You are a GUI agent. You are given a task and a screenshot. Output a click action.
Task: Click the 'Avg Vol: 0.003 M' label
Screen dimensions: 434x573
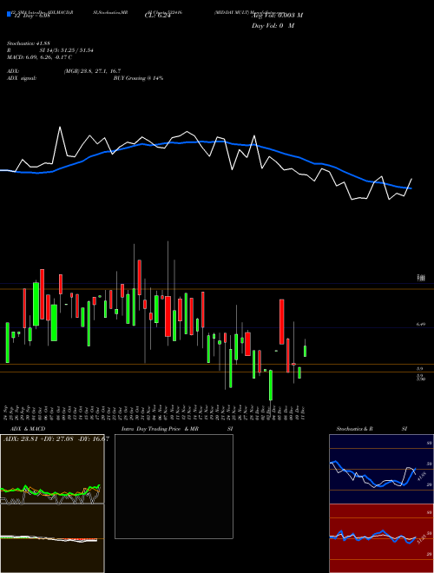pos(277,16)
